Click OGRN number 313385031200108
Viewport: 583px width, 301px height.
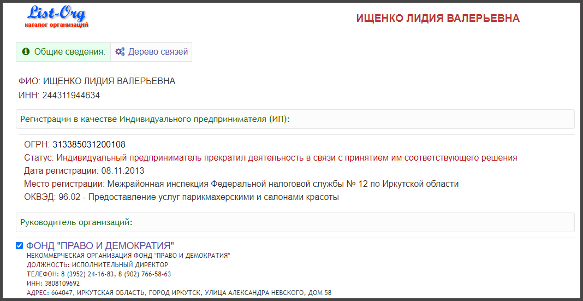click(x=89, y=144)
